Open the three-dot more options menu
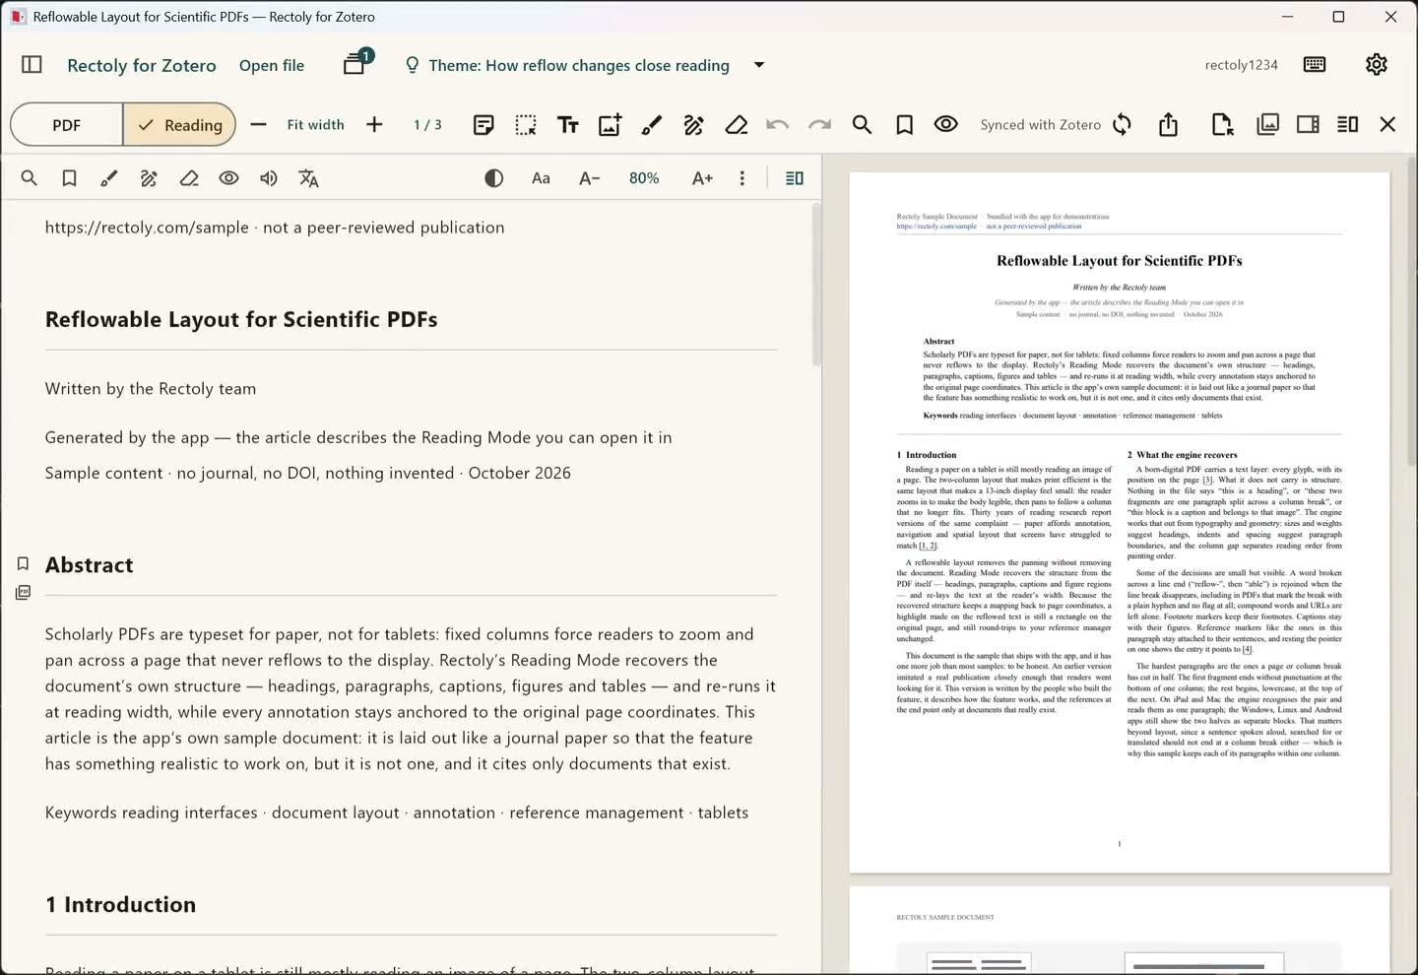 coord(742,178)
